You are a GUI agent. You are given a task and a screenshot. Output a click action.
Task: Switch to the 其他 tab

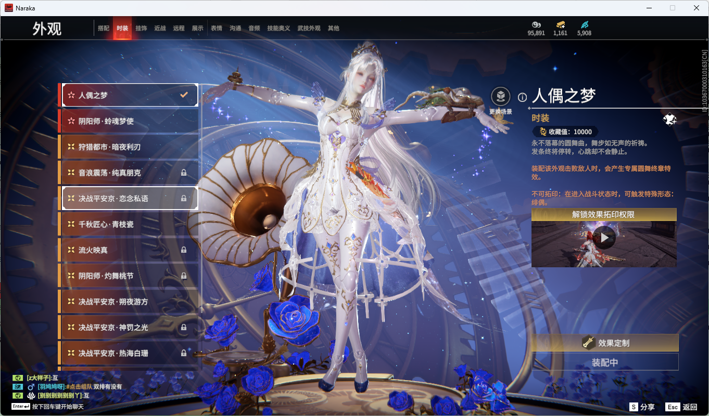pyautogui.click(x=333, y=28)
